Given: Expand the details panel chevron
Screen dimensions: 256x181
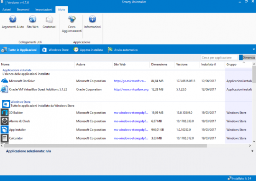Looking at the screenshot, I should 252,151.
